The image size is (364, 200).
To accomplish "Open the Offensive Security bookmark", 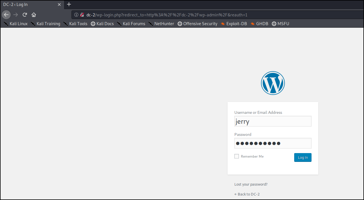I will pos(197,24).
